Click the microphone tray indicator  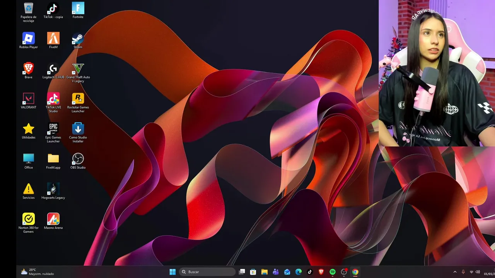[x=463, y=272]
